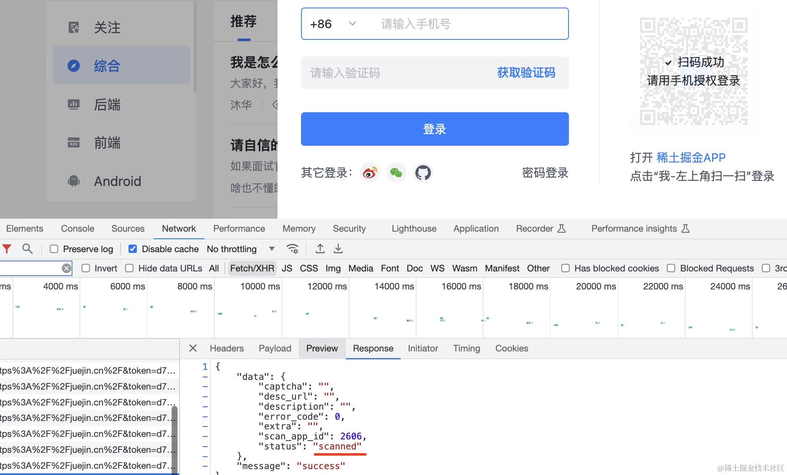Click the 前端 sidebar icon
787x475 pixels.
[74, 143]
